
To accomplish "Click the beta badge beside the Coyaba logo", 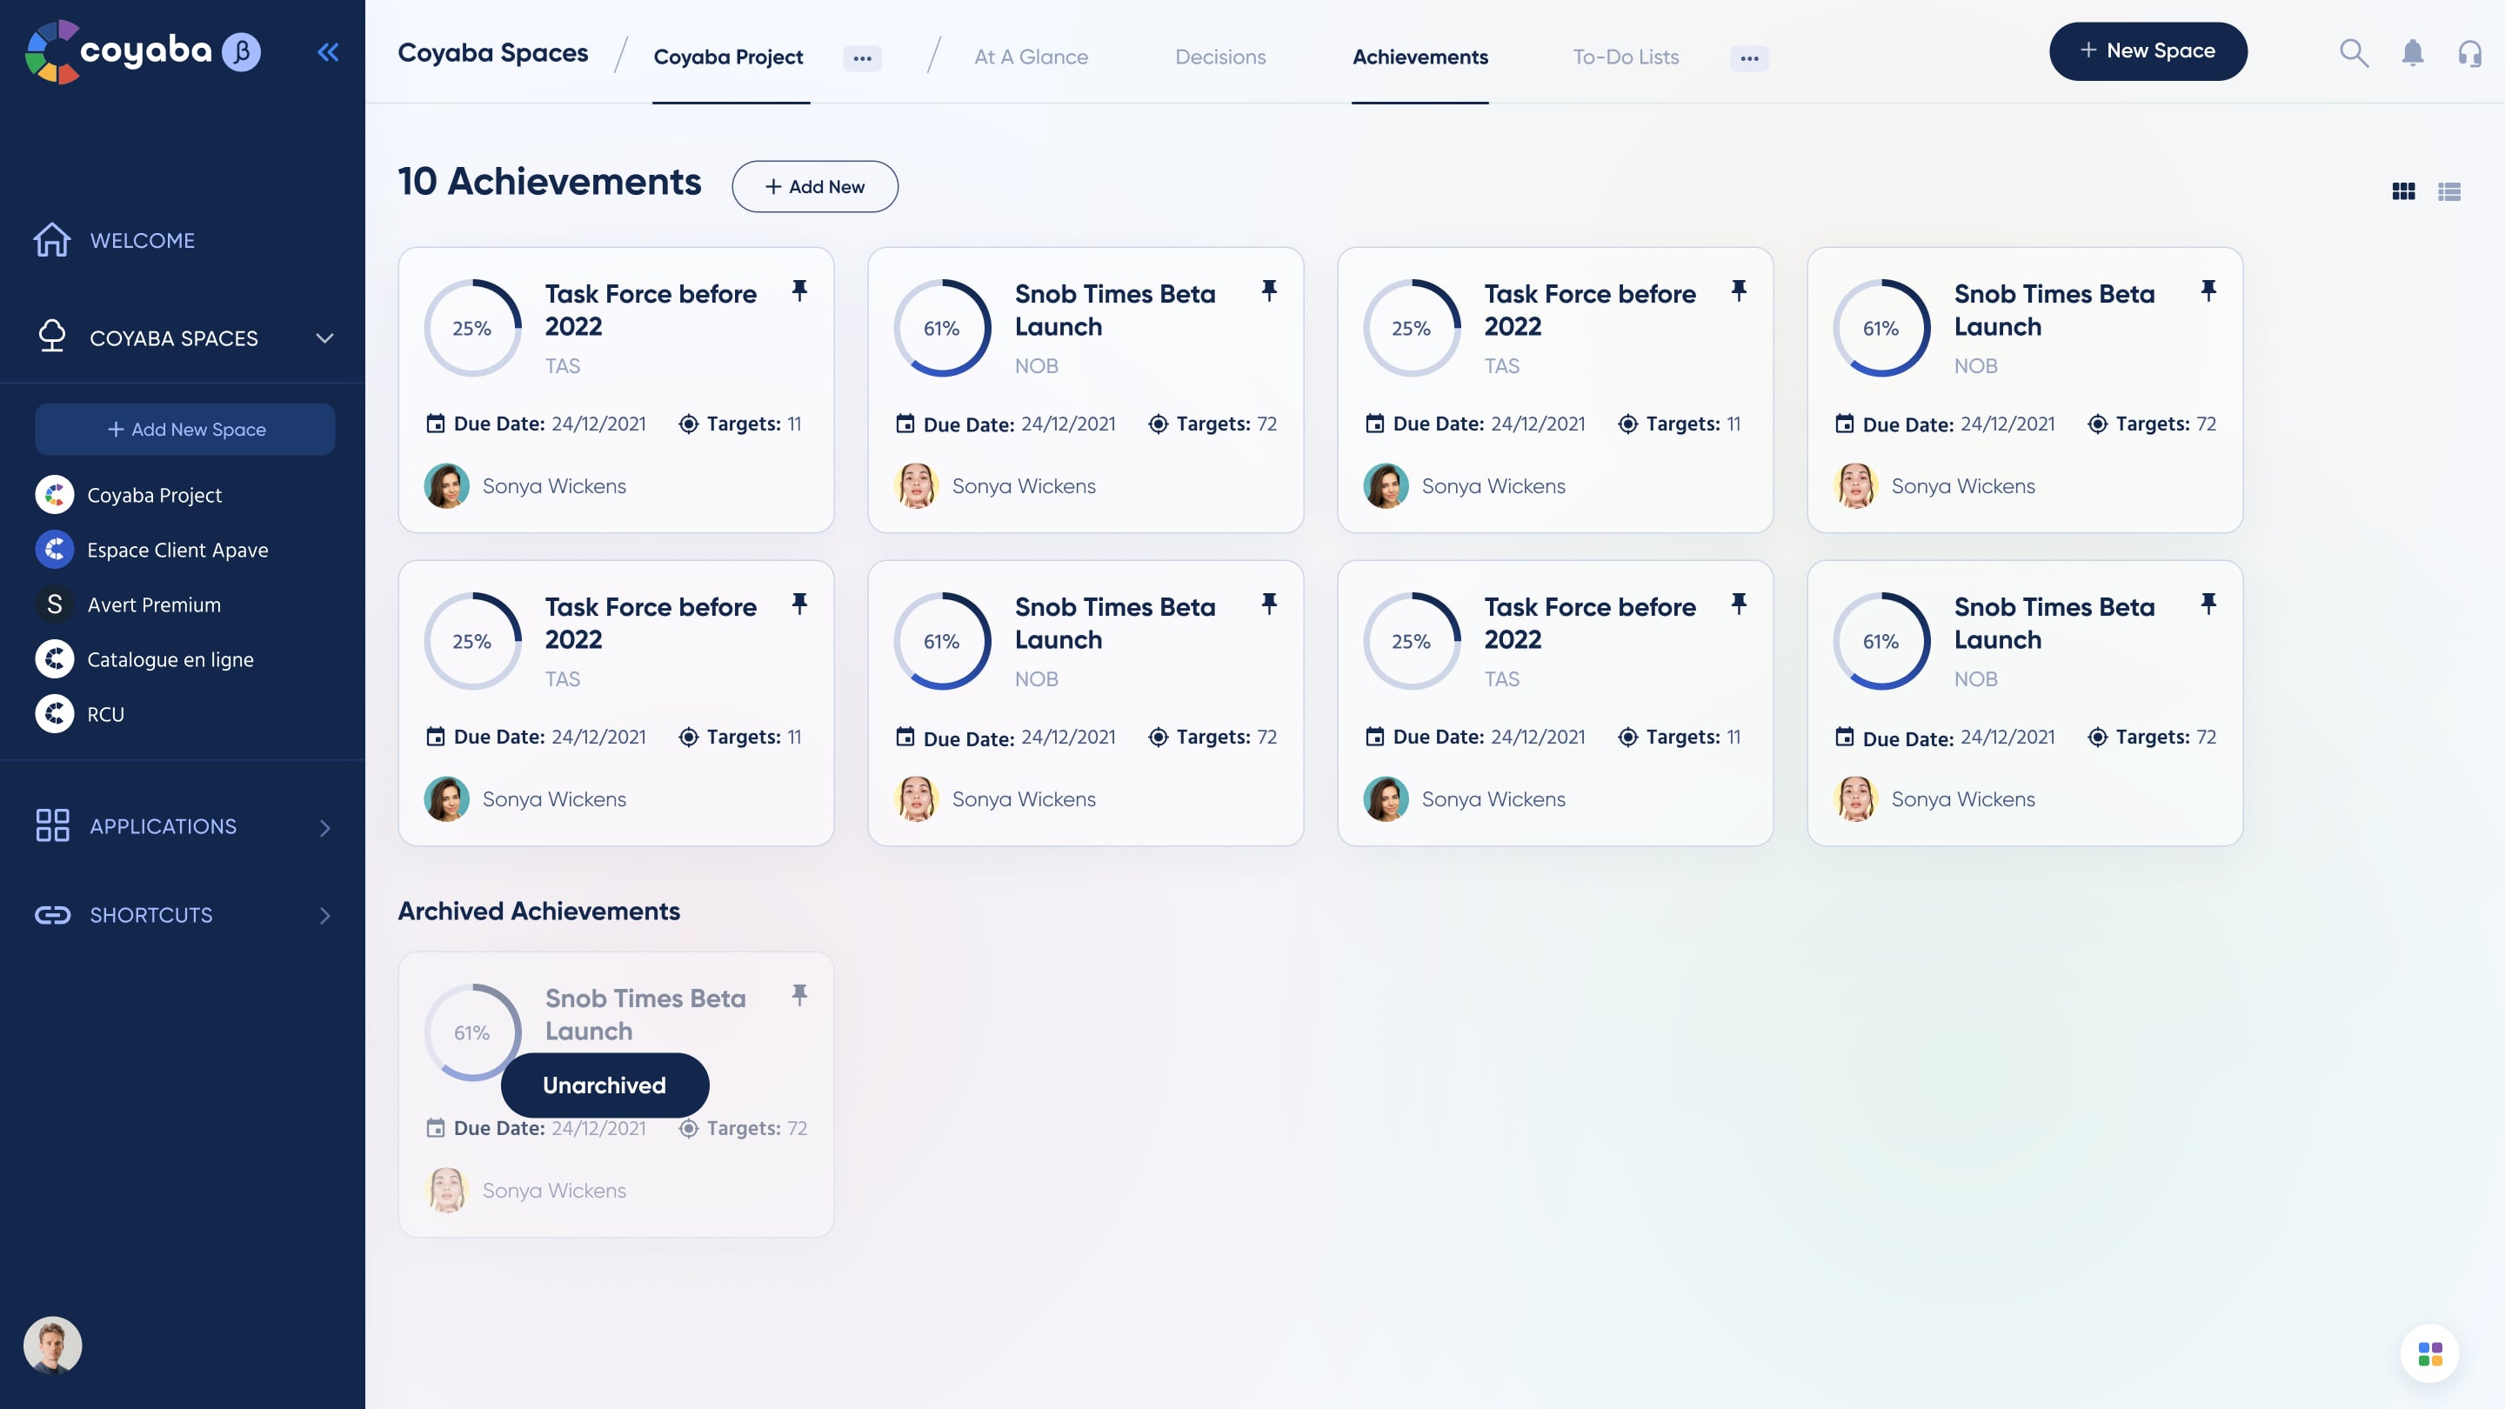I will pyautogui.click(x=241, y=51).
